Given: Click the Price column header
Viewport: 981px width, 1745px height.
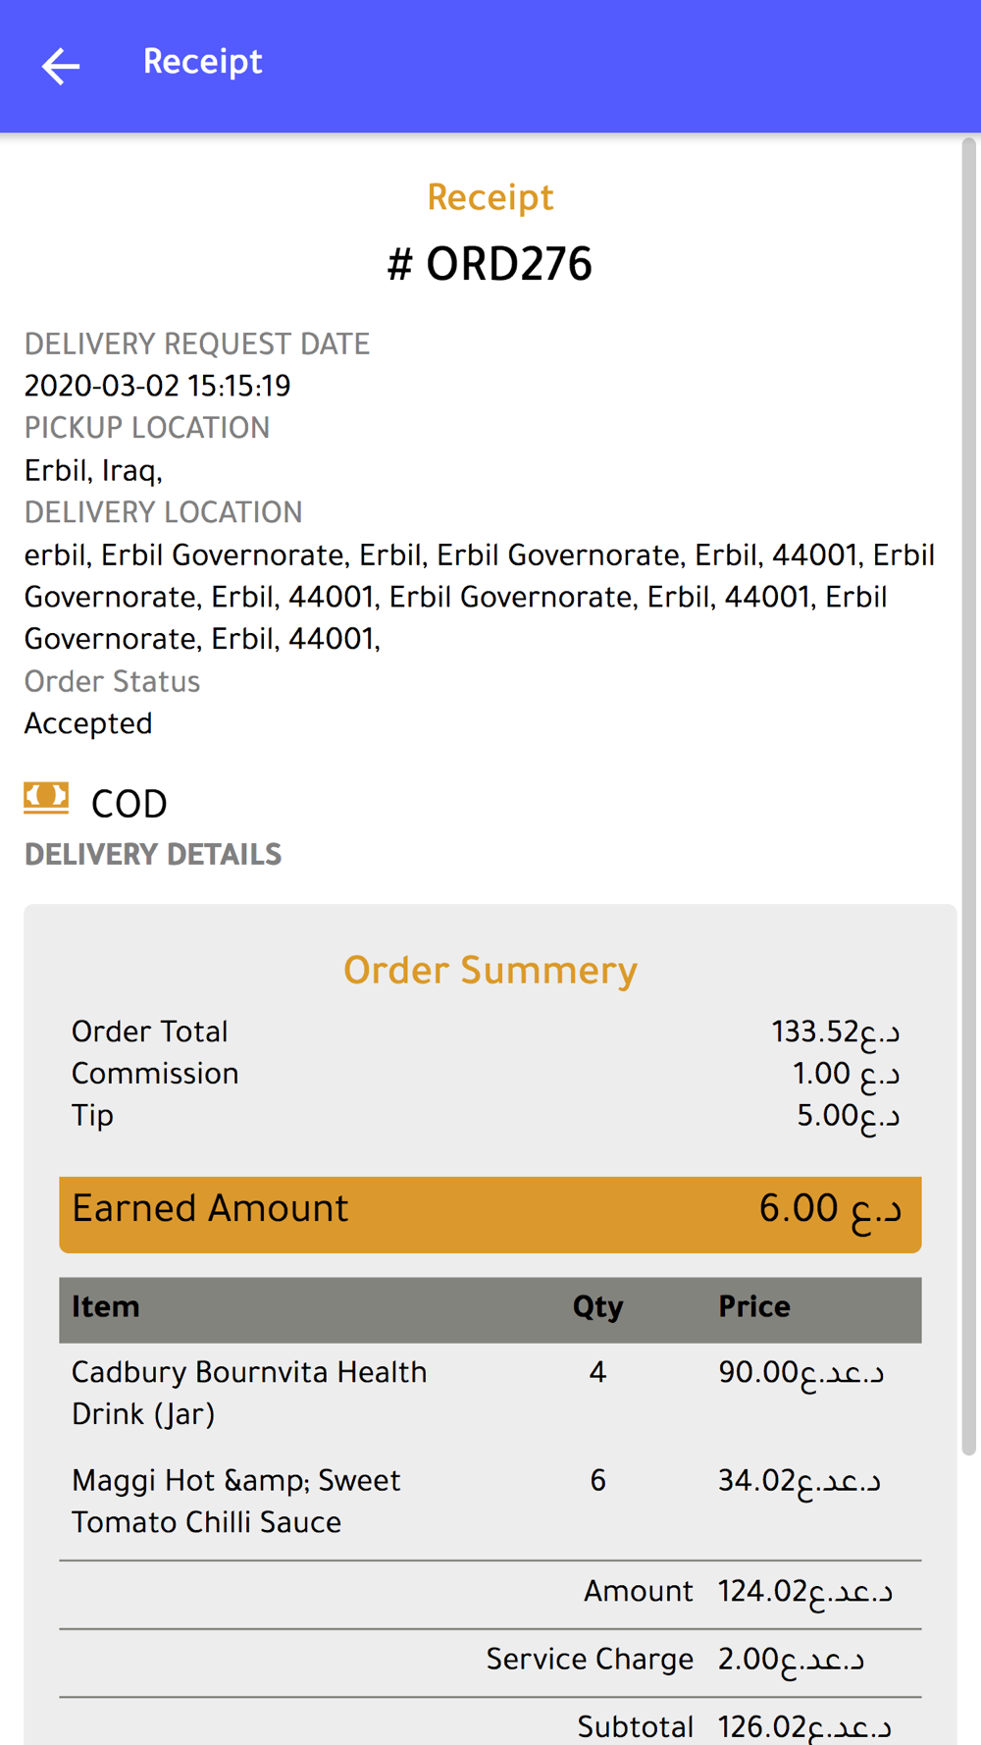Looking at the screenshot, I should tap(754, 1307).
